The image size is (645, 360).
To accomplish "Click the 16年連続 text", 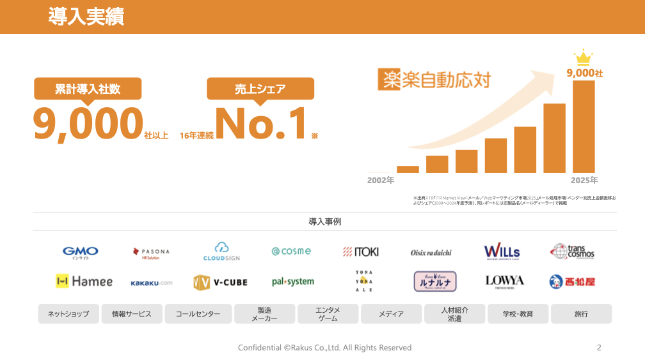I will (196, 135).
